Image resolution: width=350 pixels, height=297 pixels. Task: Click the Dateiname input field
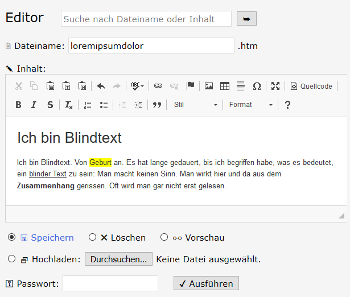[151, 46]
